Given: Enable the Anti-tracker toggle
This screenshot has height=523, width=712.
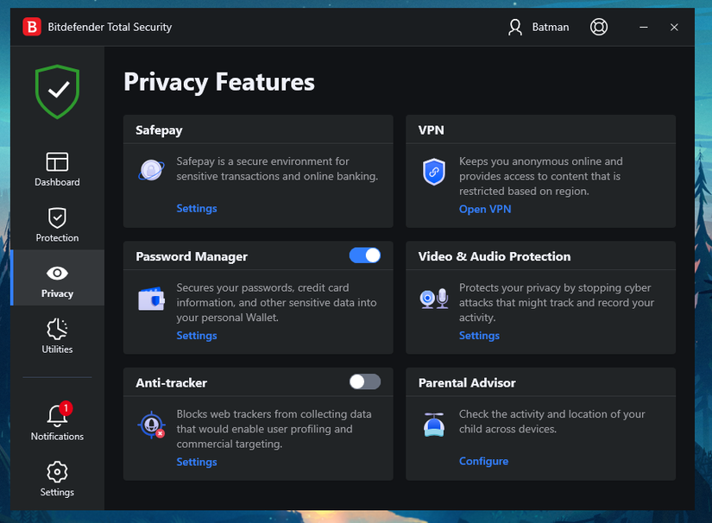Looking at the screenshot, I should coord(364,381).
